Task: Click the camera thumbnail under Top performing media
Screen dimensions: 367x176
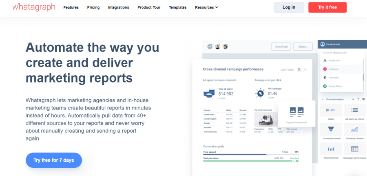Action: (266, 120)
